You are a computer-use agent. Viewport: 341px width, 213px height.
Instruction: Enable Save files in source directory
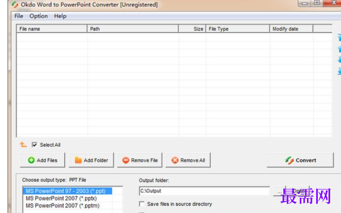tap(142, 204)
